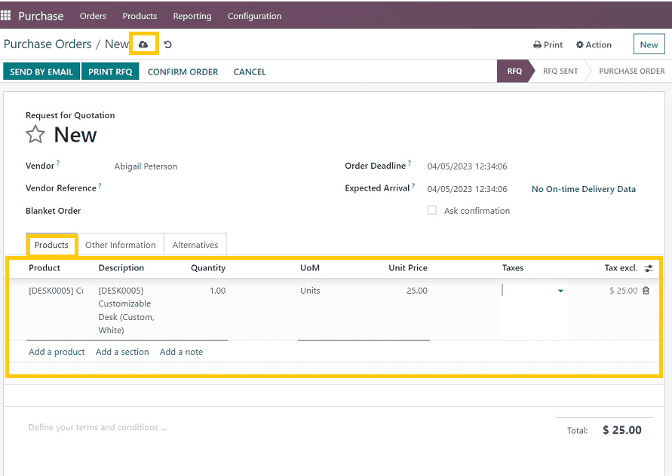
Task: Open column settings adjust icon
Action: tap(649, 268)
